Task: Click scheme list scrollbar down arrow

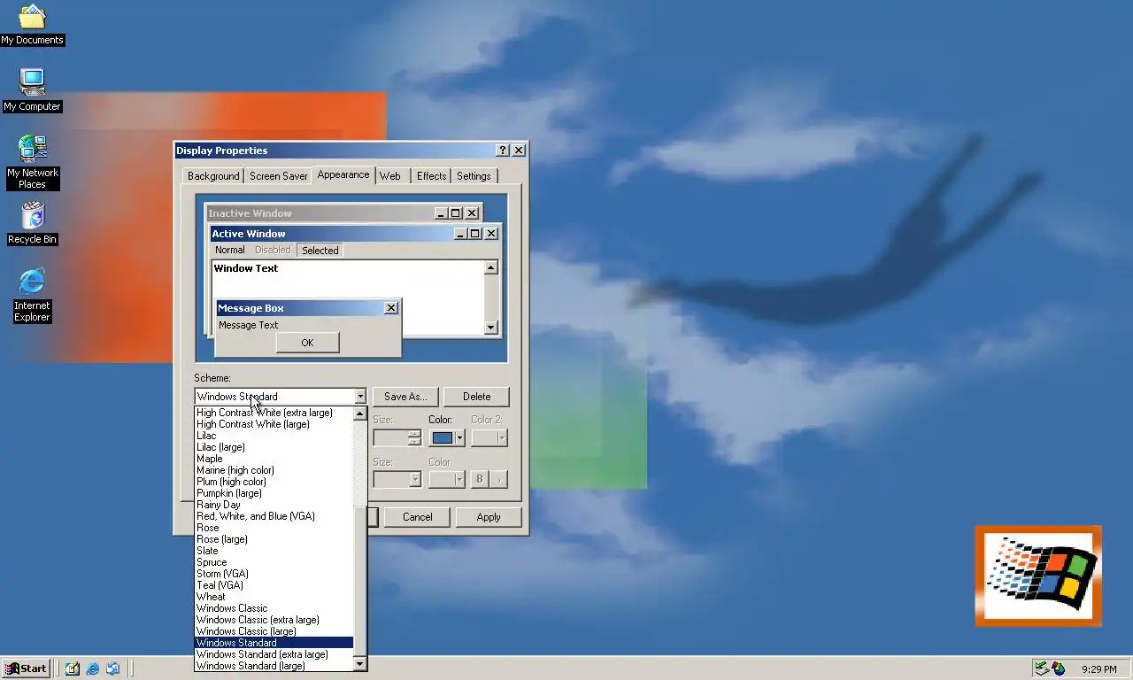Action: [x=359, y=664]
